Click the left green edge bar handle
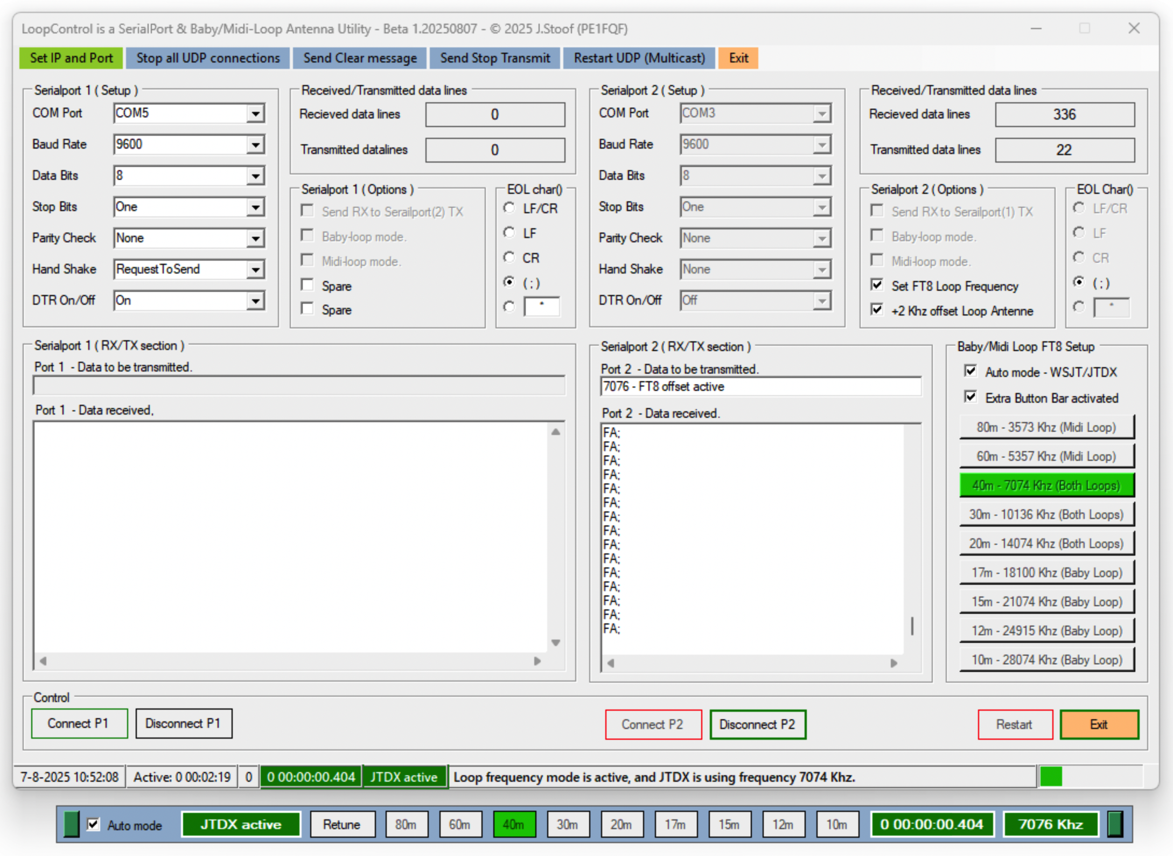This screenshot has height=856, width=1173. pos(71,824)
